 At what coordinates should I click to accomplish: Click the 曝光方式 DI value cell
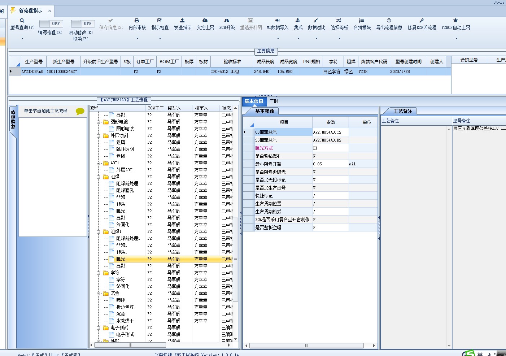coord(331,148)
